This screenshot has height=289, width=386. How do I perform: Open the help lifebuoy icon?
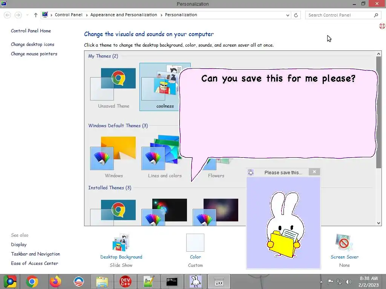(x=382, y=26)
